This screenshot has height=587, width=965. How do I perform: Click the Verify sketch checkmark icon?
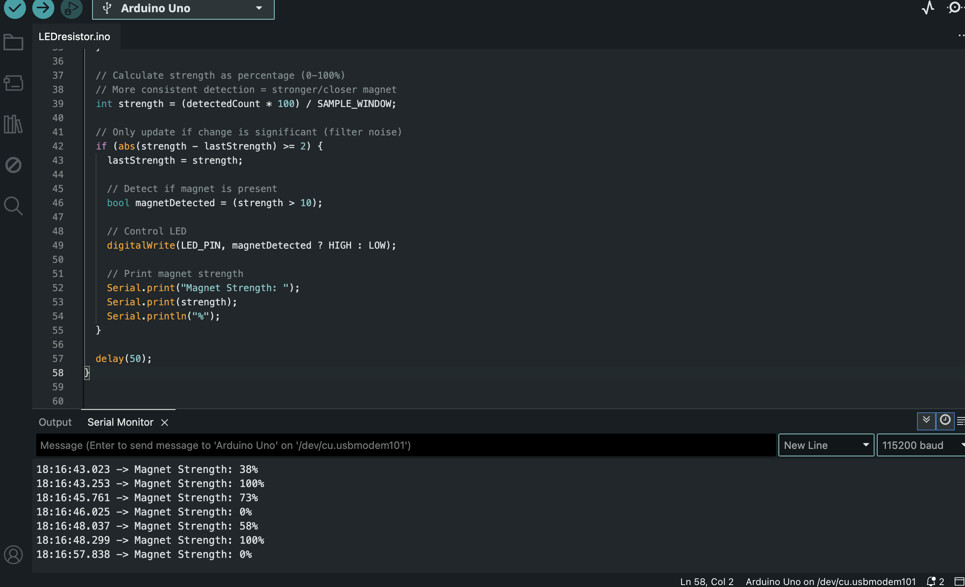click(15, 9)
